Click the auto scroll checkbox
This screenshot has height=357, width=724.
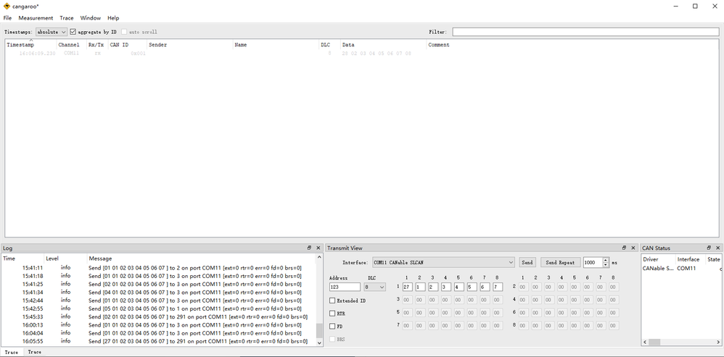(124, 32)
